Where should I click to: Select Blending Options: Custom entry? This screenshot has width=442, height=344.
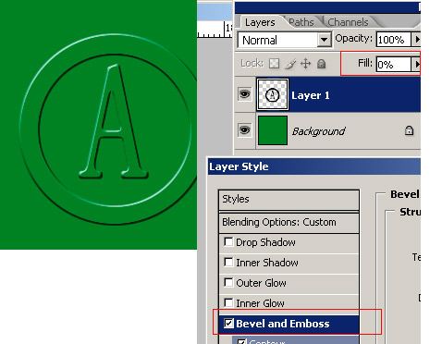click(x=289, y=222)
